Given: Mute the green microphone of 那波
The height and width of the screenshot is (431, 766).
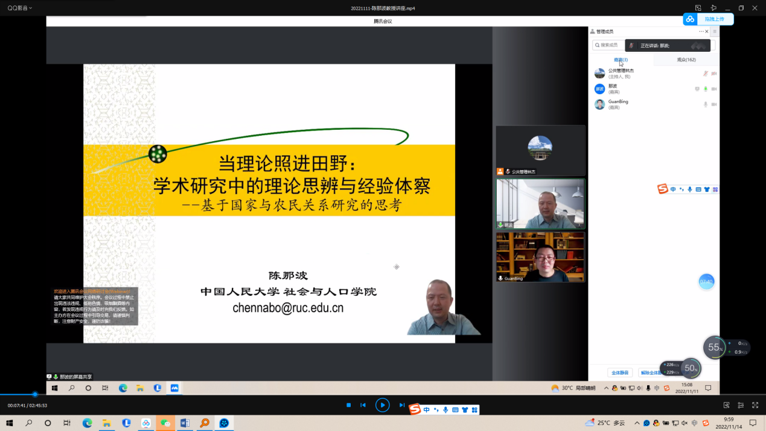Looking at the screenshot, I should click(x=706, y=89).
